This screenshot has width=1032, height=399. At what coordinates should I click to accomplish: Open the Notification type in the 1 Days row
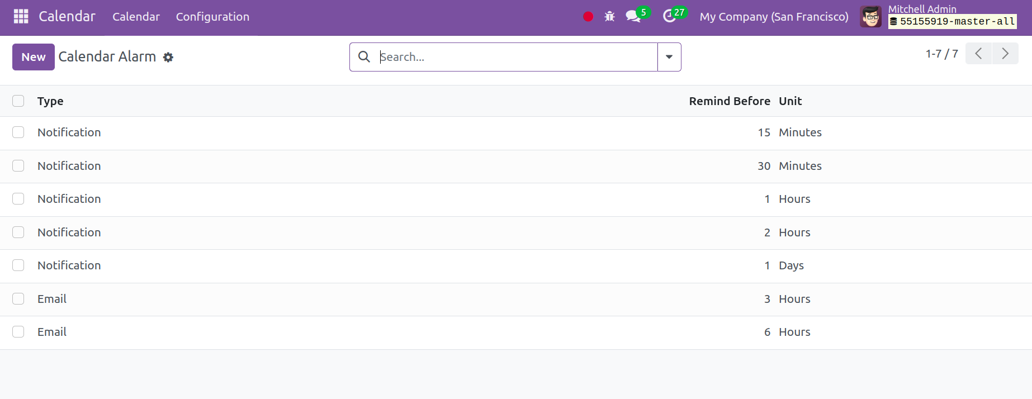[x=69, y=265]
